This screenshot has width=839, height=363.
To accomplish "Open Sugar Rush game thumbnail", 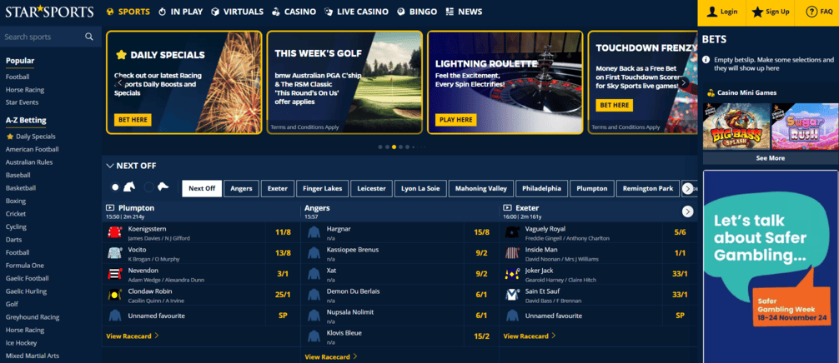I will pos(805,127).
